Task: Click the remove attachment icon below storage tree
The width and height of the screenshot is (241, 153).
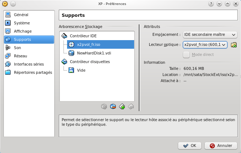Action: coord(113,106)
